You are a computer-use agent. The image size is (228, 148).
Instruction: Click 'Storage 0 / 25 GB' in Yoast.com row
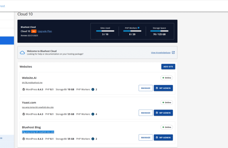click(x=65, y=114)
